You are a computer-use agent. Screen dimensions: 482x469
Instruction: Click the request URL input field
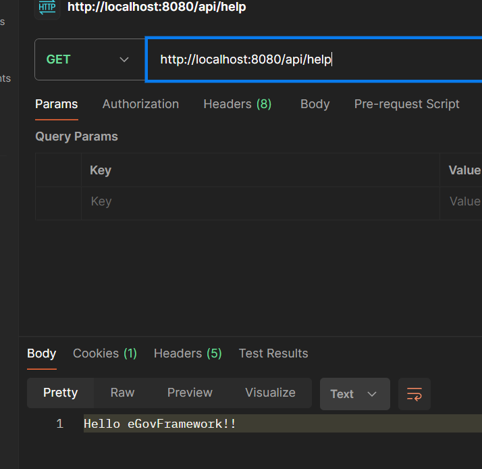click(x=315, y=59)
